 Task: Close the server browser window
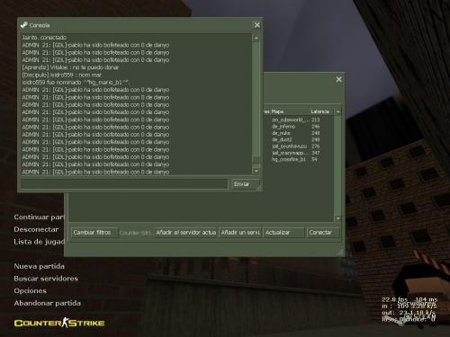338,79
